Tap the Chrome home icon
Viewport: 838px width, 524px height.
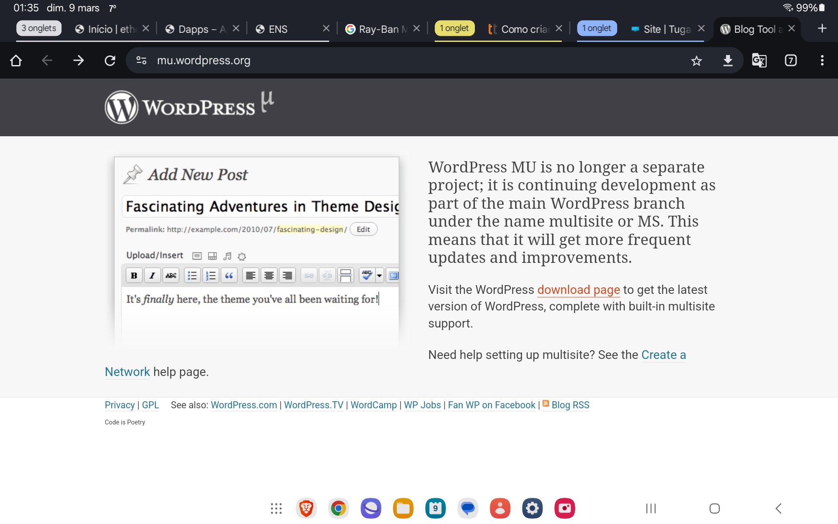coord(16,60)
